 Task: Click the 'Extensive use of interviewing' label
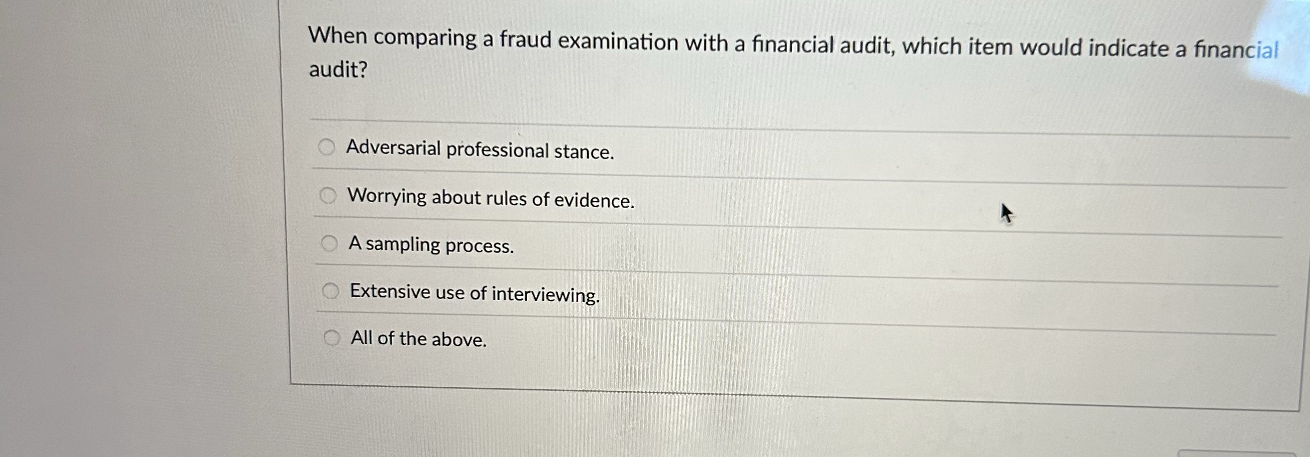coord(474,292)
